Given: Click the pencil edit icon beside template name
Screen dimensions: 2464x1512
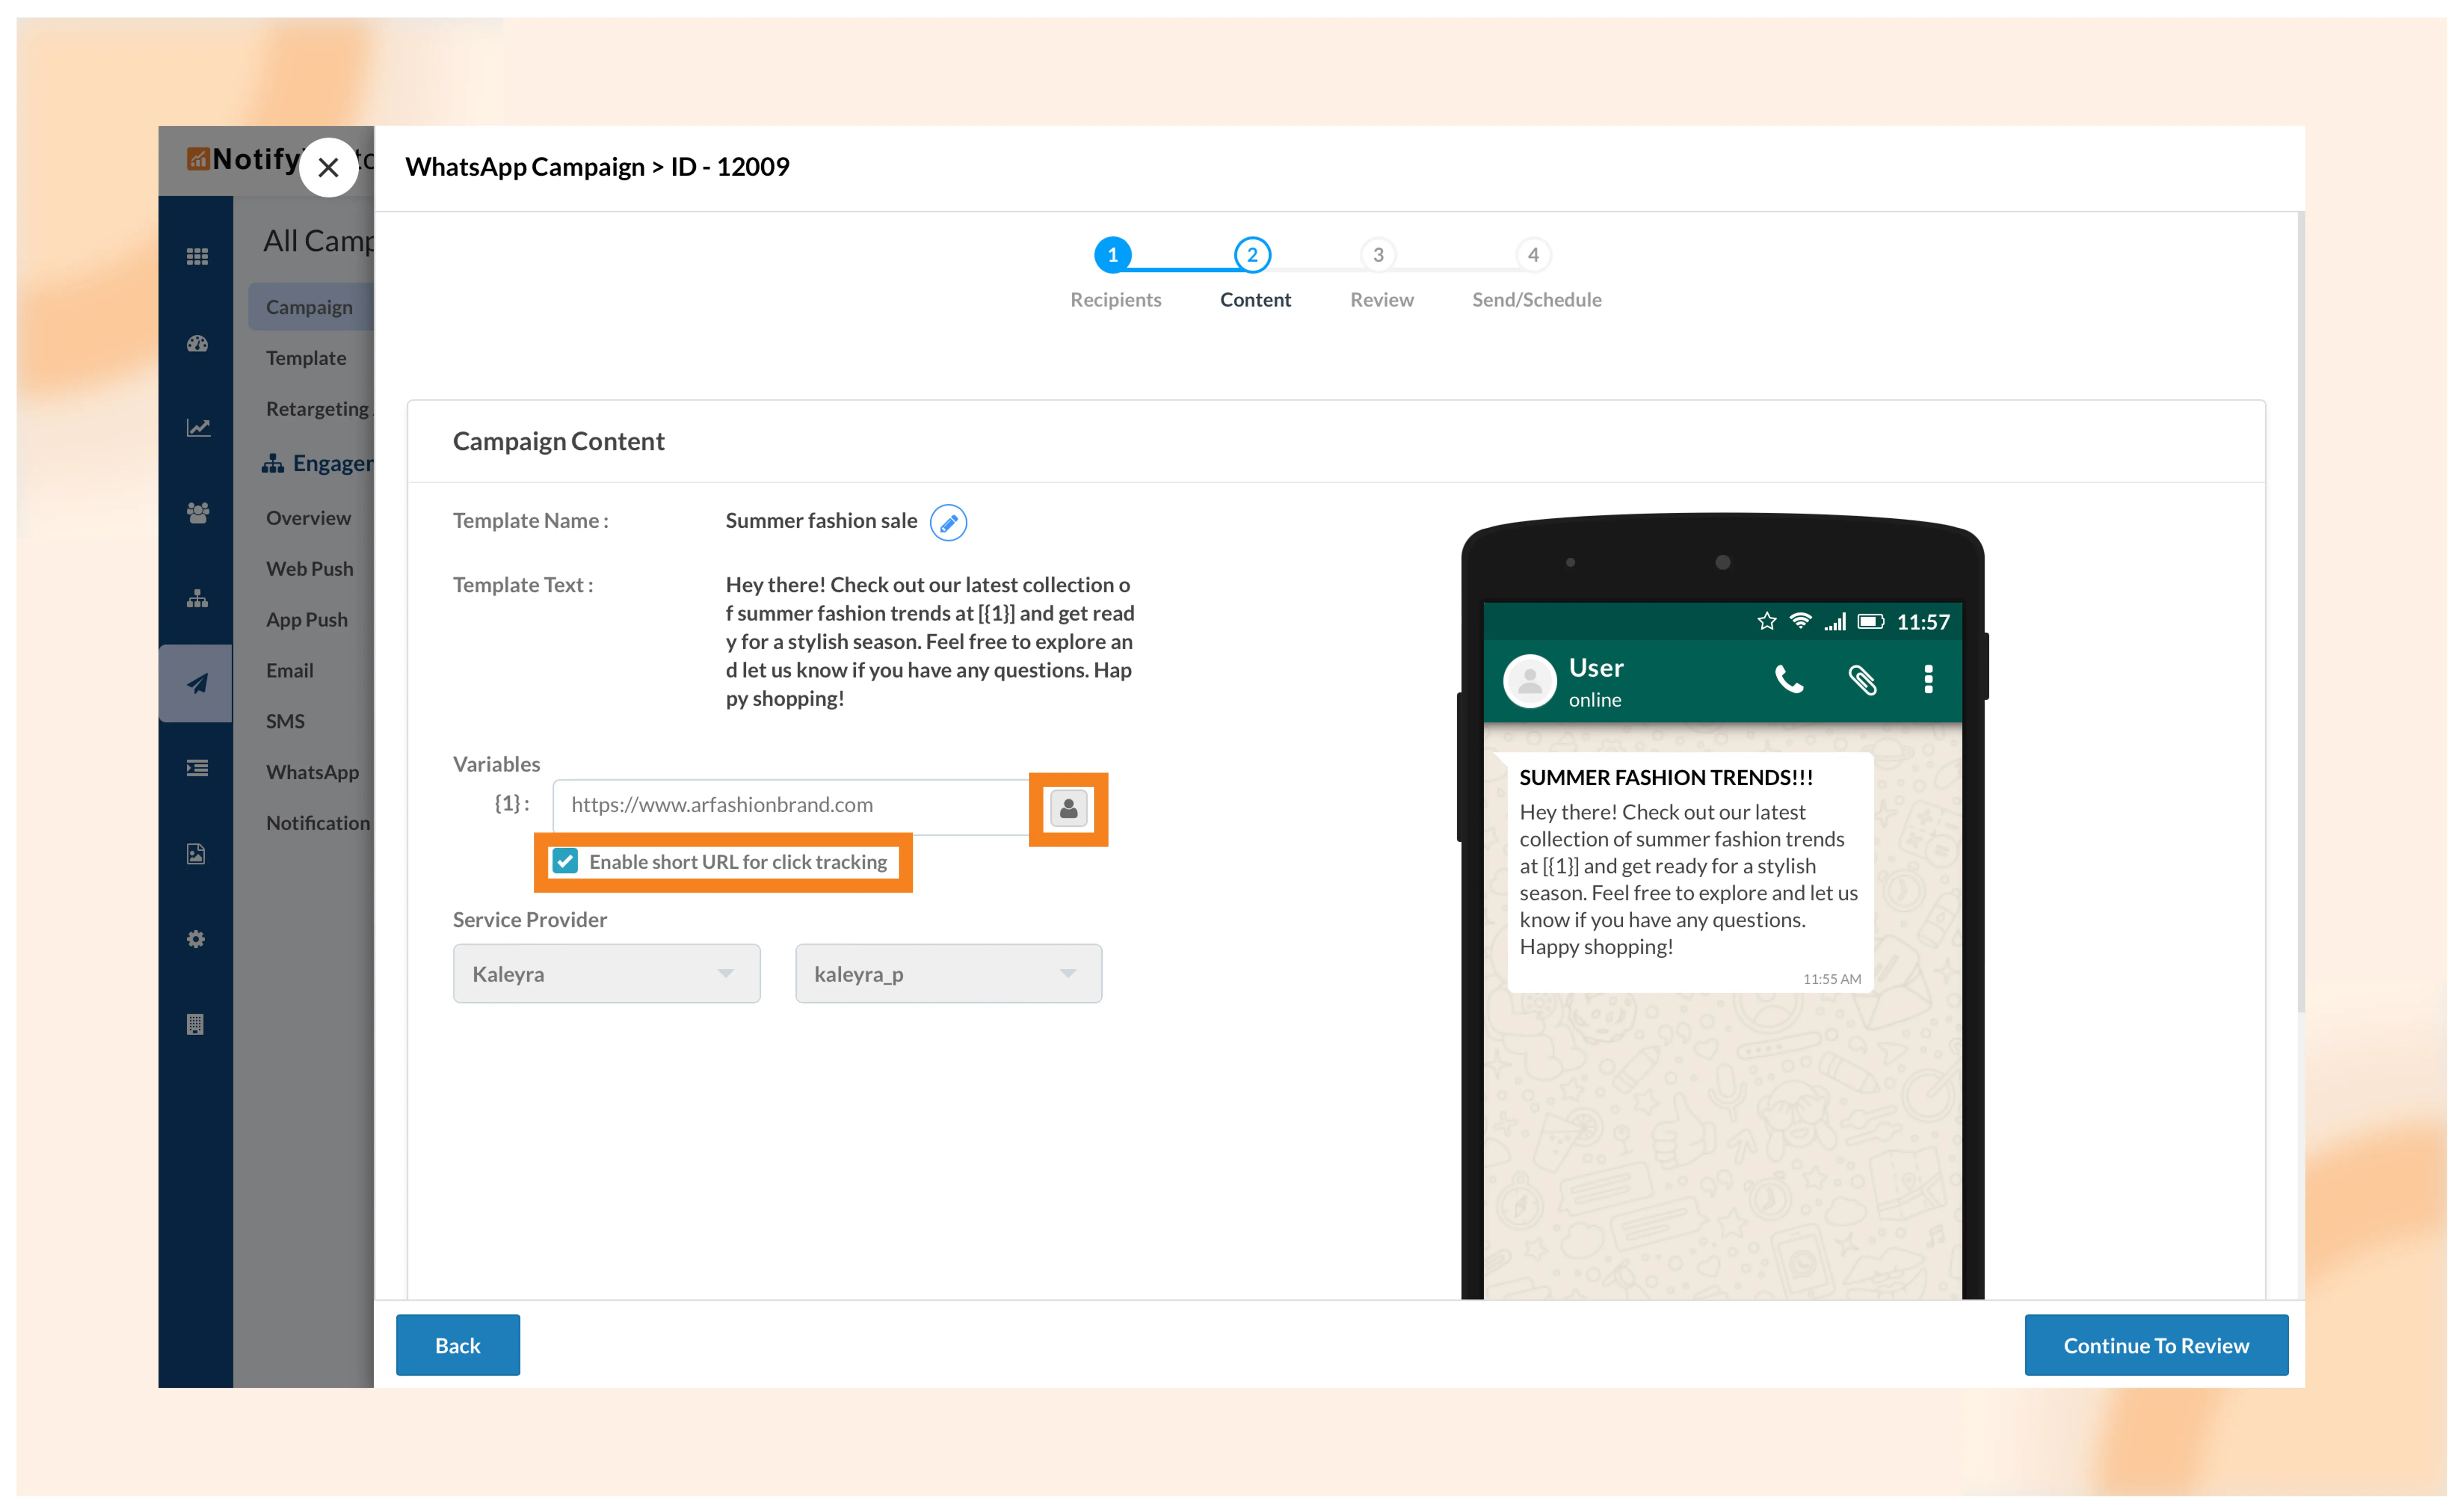Looking at the screenshot, I should [948, 522].
